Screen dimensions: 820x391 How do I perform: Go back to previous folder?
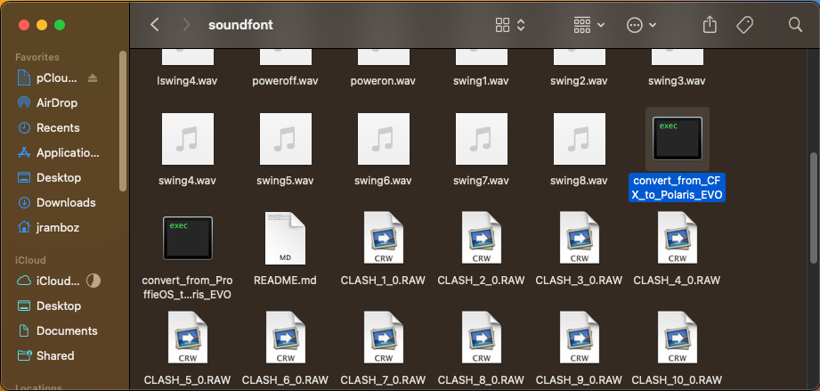(155, 25)
